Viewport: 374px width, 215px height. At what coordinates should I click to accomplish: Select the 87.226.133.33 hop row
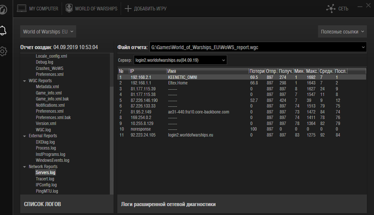pyautogui.click(x=242, y=106)
